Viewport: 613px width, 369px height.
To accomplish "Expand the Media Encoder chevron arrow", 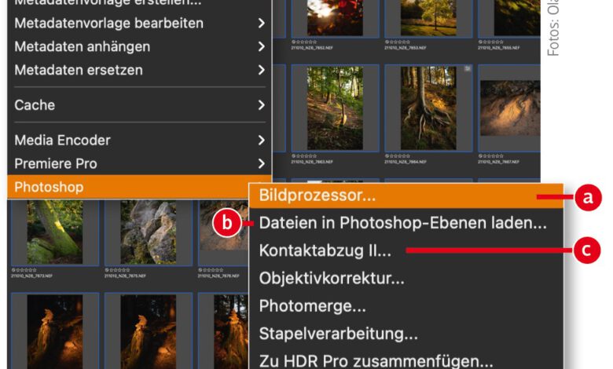I will tap(261, 140).
